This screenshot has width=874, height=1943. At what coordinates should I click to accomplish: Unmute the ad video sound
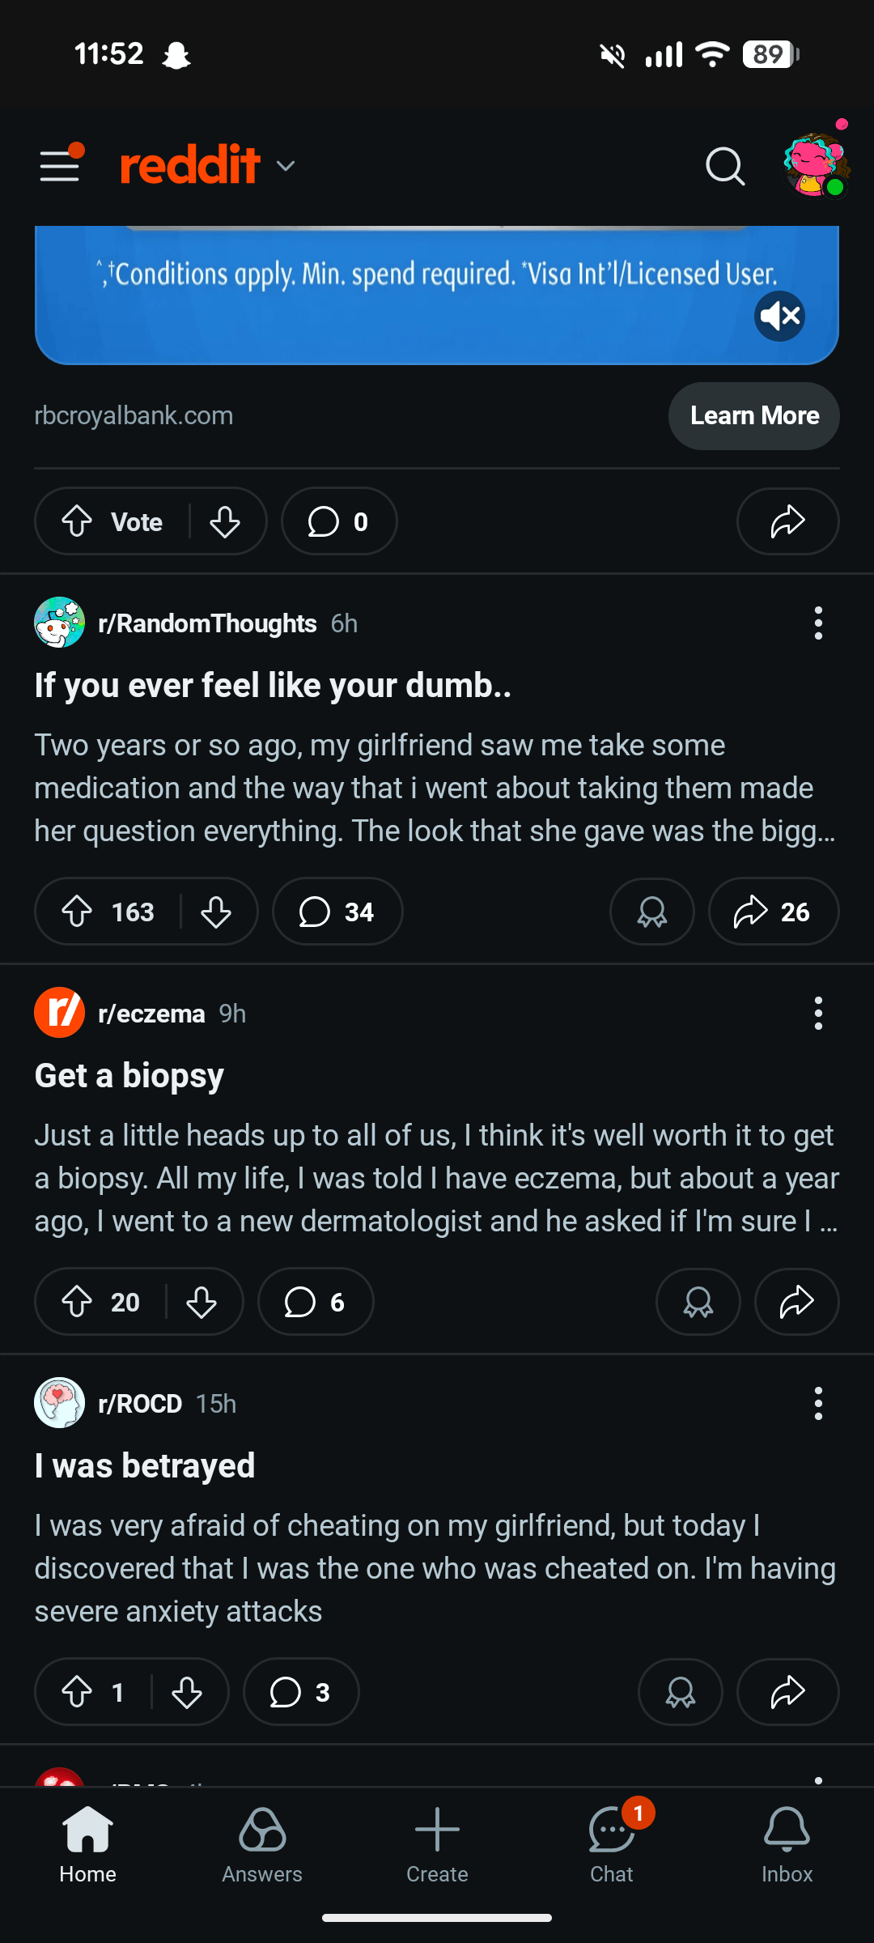(780, 316)
